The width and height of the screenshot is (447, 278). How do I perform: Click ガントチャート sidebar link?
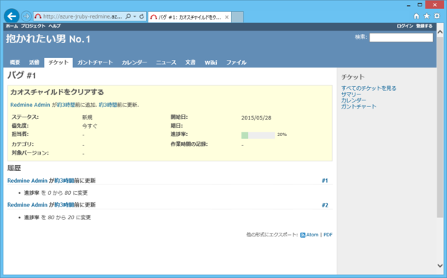click(358, 106)
